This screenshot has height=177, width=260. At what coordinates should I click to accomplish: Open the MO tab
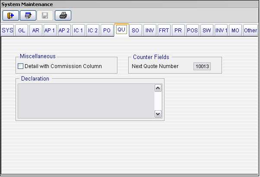click(x=235, y=31)
